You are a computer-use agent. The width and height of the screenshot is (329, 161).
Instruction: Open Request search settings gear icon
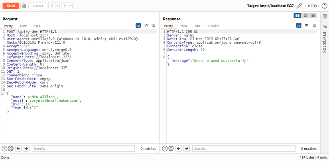click(11, 148)
